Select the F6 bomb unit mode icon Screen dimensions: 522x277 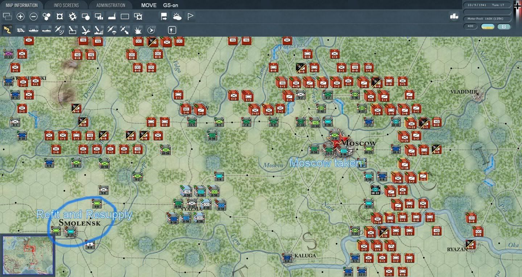click(x=72, y=30)
